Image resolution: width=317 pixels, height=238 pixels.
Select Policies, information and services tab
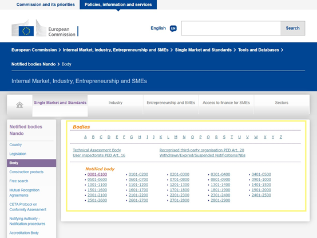tap(118, 5)
